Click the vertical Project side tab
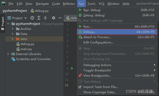Image resolution: width=159 pixels, height=96 pixels. (3, 24)
